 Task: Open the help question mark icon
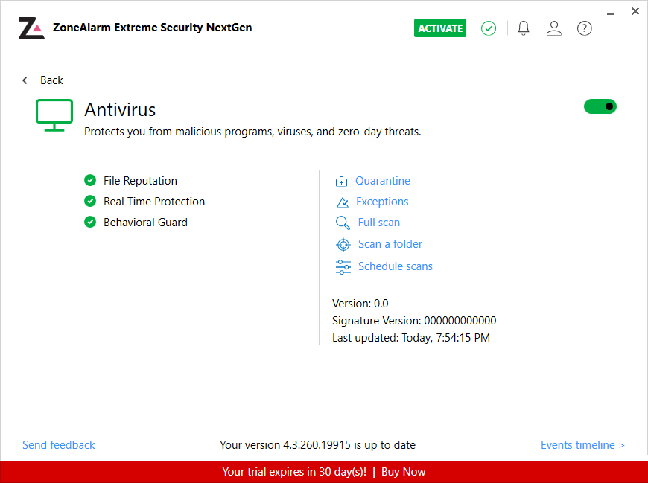click(x=585, y=28)
